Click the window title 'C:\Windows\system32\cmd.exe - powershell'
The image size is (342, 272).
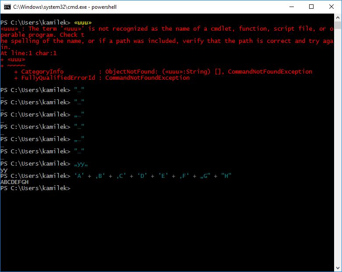(65, 7)
